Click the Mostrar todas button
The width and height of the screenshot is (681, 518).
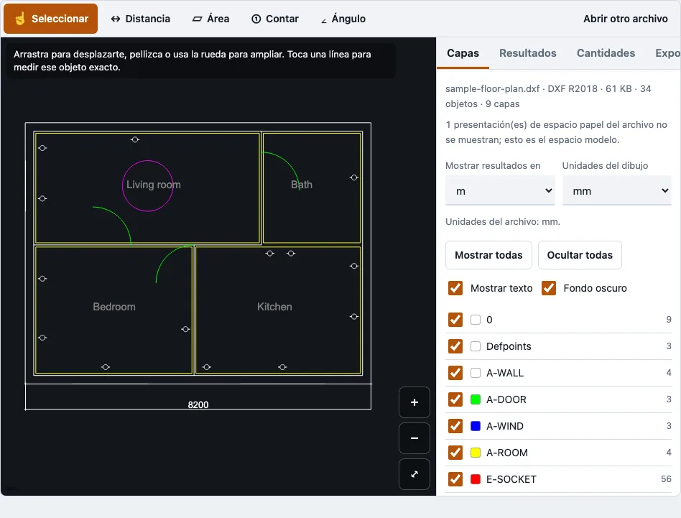pos(488,255)
